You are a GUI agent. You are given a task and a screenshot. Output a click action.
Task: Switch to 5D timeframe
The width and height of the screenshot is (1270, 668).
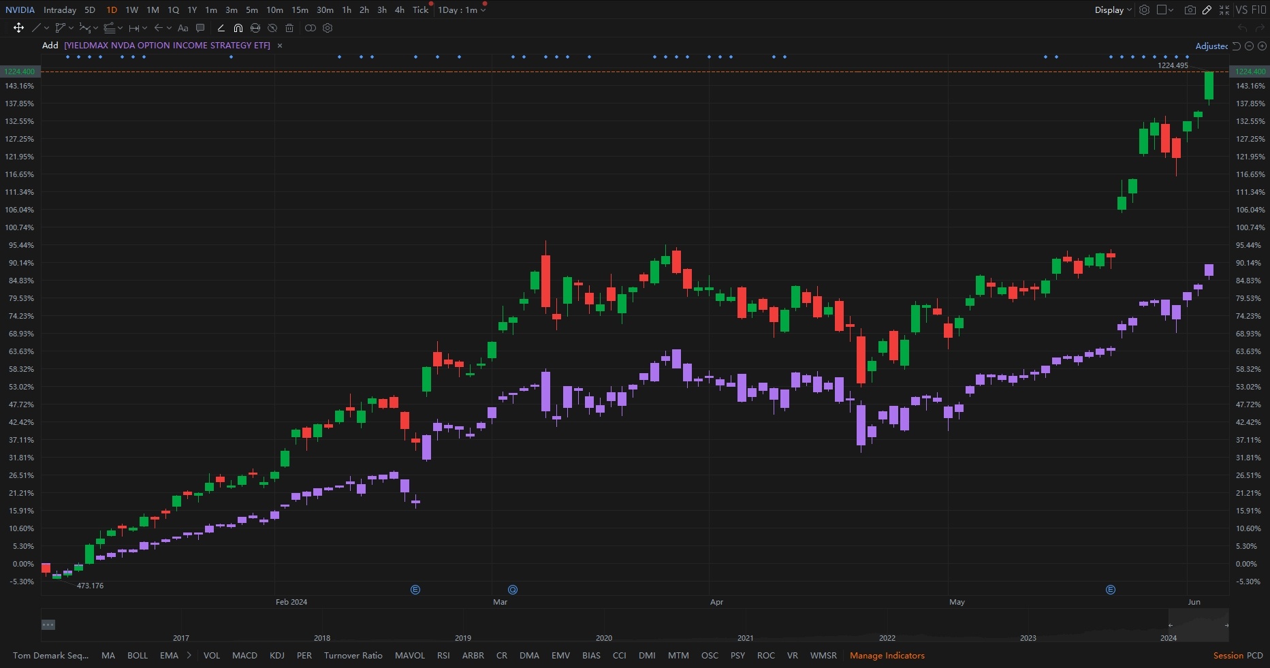(x=90, y=10)
